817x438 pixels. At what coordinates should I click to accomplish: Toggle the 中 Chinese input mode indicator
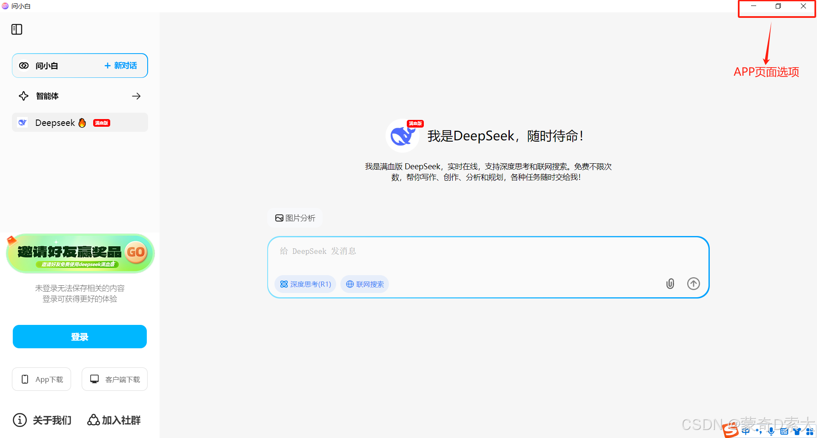click(x=746, y=431)
